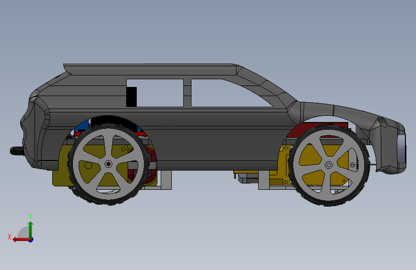Select the blue part above the rear wheel
The height and width of the screenshot is (270, 416).
[81, 127]
